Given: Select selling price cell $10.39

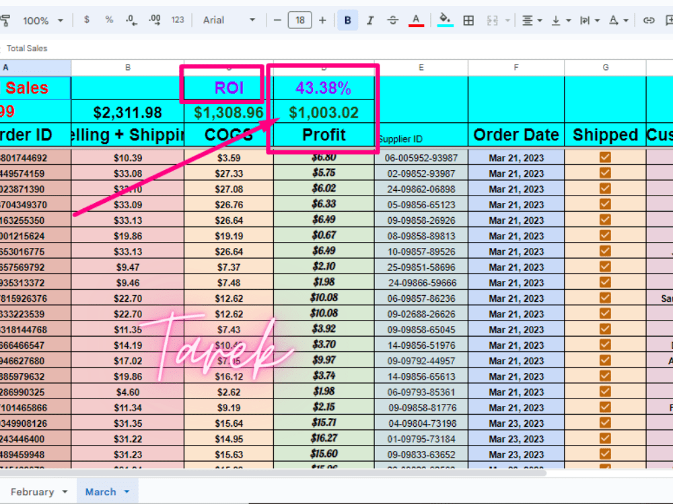Looking at the screenshot, I should coord(127,158).
